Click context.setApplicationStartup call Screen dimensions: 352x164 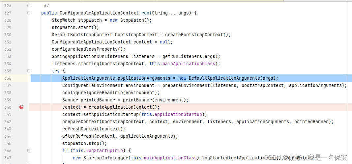100,114
